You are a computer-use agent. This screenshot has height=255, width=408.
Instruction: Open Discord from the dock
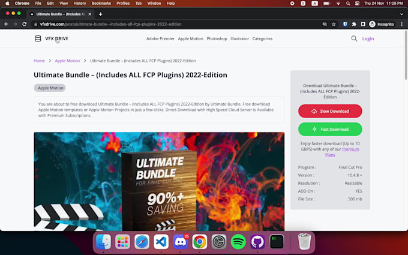[x=181, y=241]
